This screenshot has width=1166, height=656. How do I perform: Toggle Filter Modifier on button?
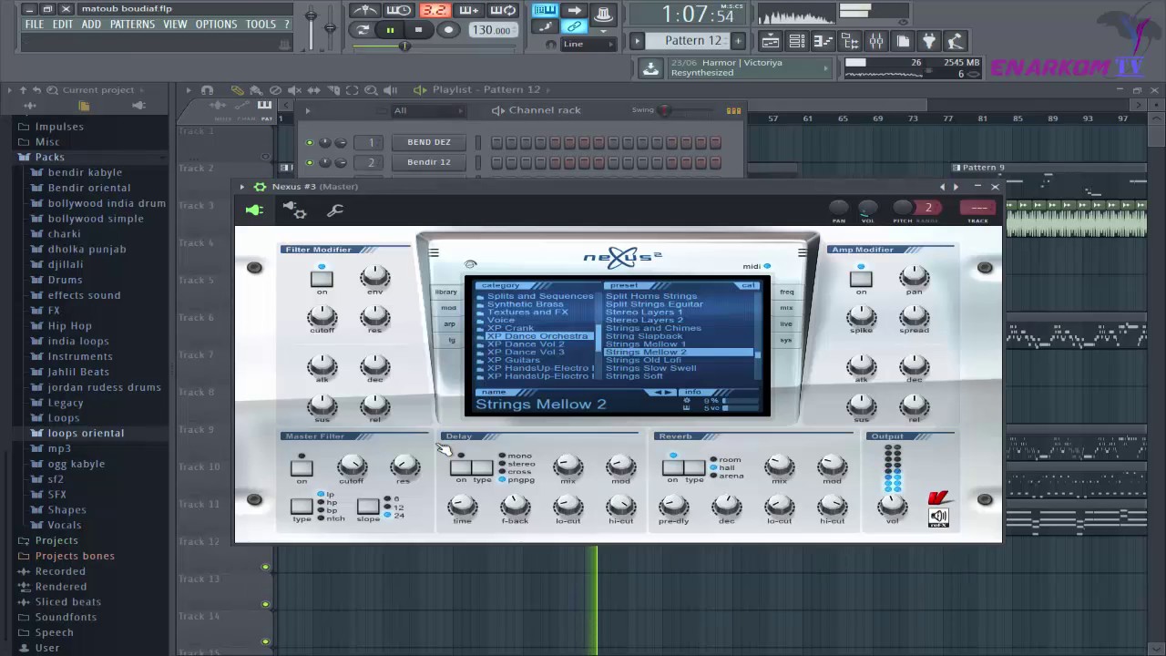pos(322,279)
